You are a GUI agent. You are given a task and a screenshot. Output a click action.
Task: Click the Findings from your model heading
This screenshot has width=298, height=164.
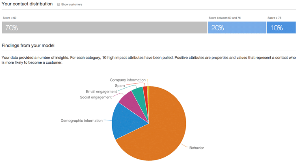click(28, 45)
